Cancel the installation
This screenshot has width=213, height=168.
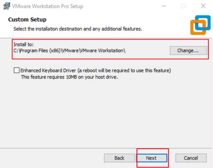pos(191,158)
